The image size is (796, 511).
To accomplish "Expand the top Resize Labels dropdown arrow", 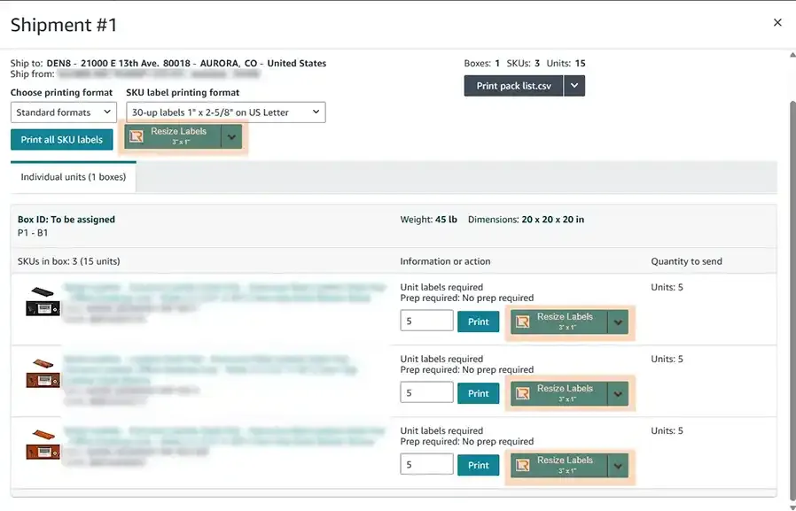I will point(231,137).
